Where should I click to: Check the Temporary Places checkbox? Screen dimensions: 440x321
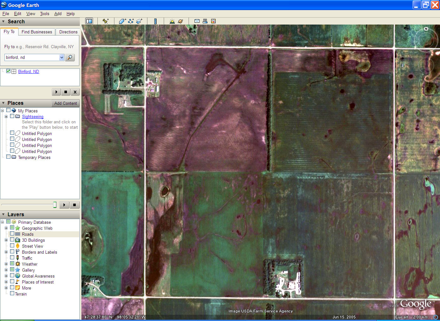8,157
